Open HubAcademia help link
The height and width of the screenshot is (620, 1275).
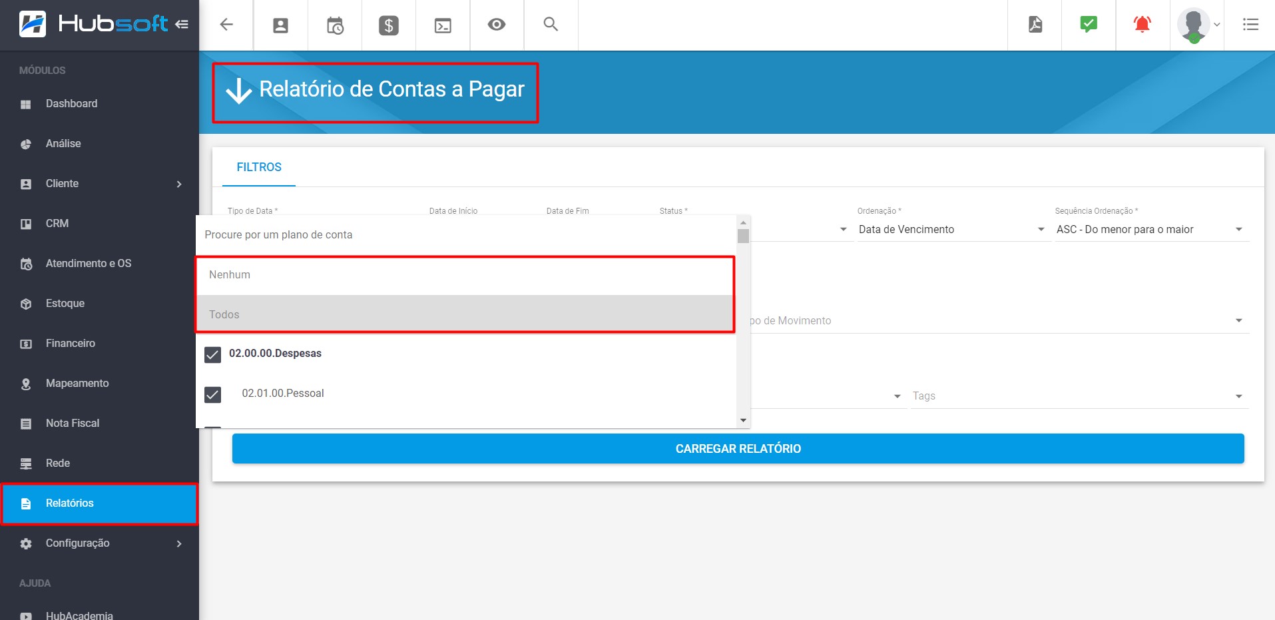(100, 614)
